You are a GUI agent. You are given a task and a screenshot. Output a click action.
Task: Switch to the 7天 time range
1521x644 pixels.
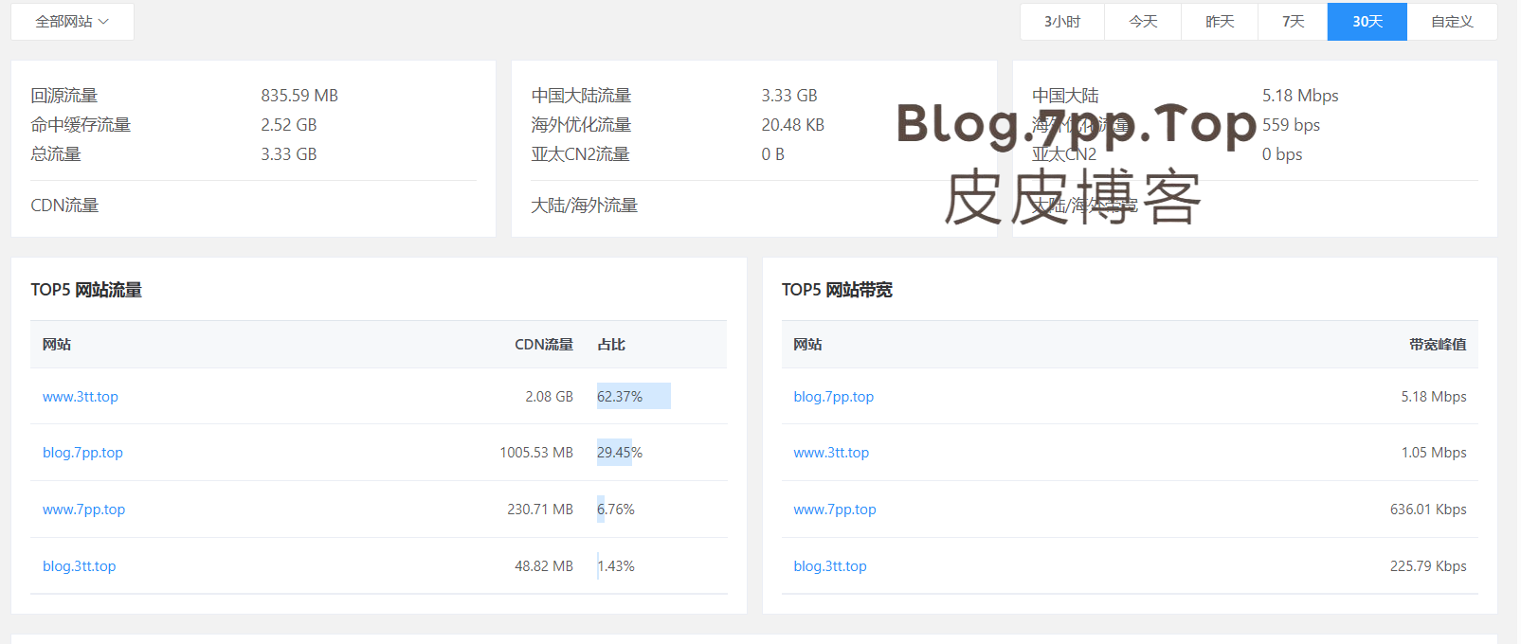pyautogui.click(x=1293, y=22)
